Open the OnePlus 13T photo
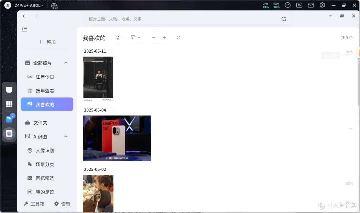The image size is (360, 213). pyautogui.click(x=117, y=138)
